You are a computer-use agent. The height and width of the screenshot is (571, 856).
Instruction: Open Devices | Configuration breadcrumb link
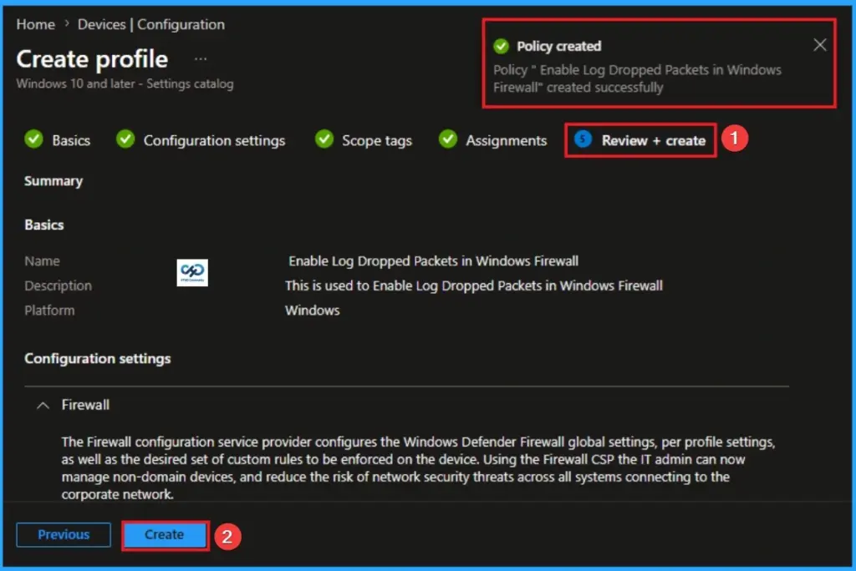click(x=150, y=24)
